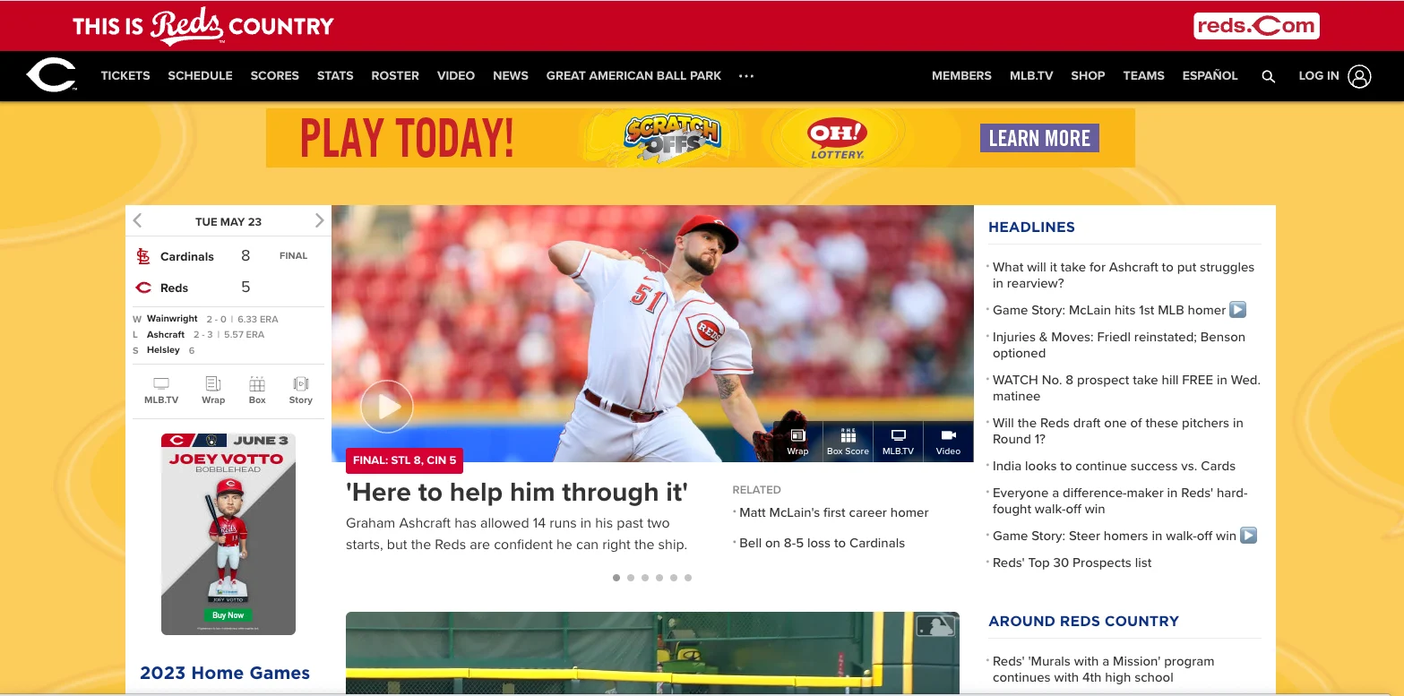This screenshot has width=1404, height=696.
Task: Go to next day on scoreboard
Action: click(319, 220)
